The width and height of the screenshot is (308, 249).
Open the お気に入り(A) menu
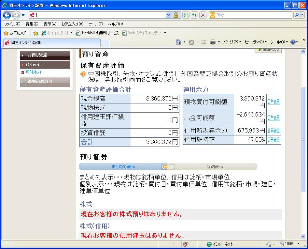(72, 24)
